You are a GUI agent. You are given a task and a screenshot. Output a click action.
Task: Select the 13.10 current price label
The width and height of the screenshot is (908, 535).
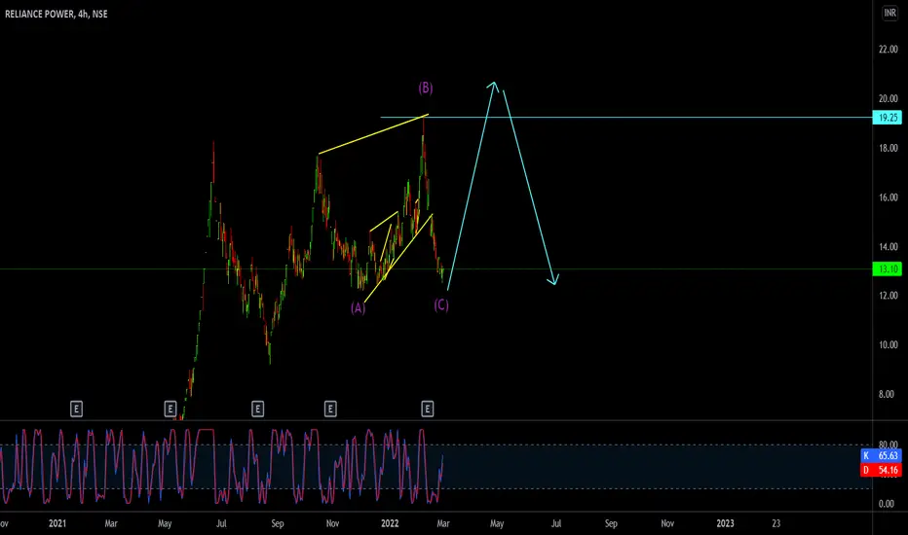click(x=888, y=268)
